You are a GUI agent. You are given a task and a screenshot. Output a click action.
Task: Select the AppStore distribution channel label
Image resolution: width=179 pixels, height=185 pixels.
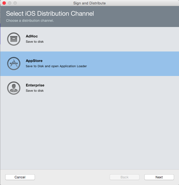click(34, 61)
